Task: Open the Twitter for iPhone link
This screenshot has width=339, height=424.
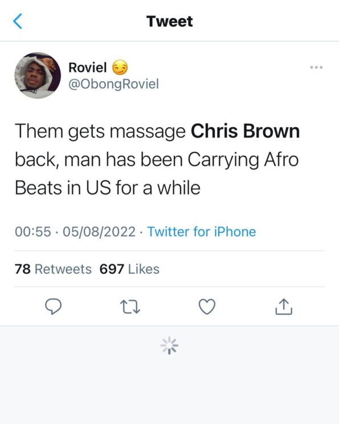Action: 201,232
